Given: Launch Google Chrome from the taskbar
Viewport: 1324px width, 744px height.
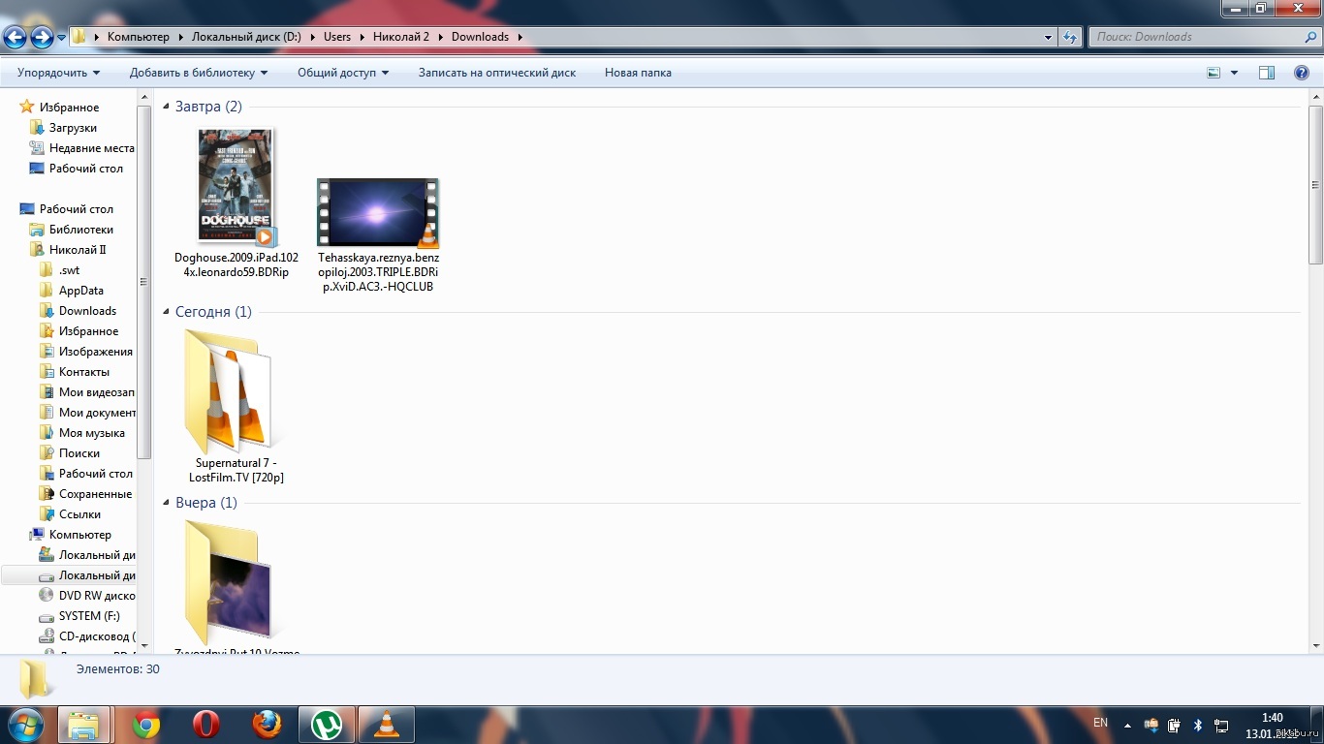Looking at the screenshot, I should click(x=146, y=725).
